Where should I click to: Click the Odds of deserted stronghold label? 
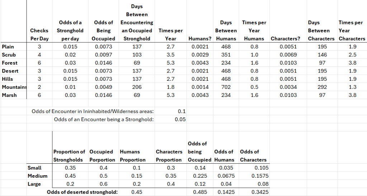point(82,192)
